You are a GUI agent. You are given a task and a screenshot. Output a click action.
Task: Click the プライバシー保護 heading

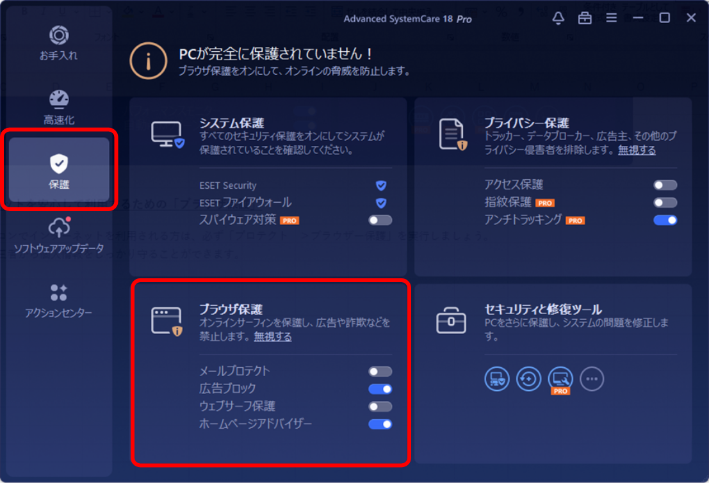click(526, 123)
